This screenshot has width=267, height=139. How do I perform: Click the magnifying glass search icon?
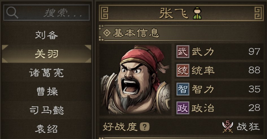[12, 13]
